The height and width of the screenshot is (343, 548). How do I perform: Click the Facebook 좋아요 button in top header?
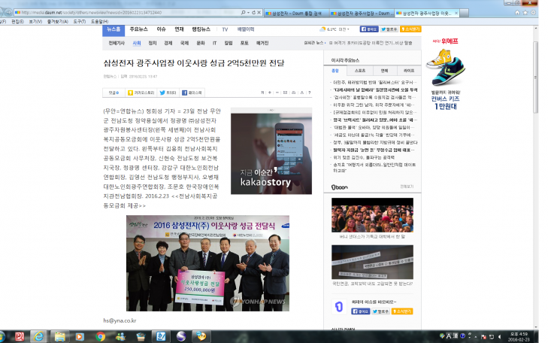[x=369, y=29]
